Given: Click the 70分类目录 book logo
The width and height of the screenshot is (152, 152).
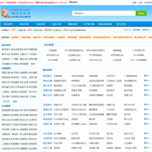Looking at the screenshot, I should [x=16, y=14].
